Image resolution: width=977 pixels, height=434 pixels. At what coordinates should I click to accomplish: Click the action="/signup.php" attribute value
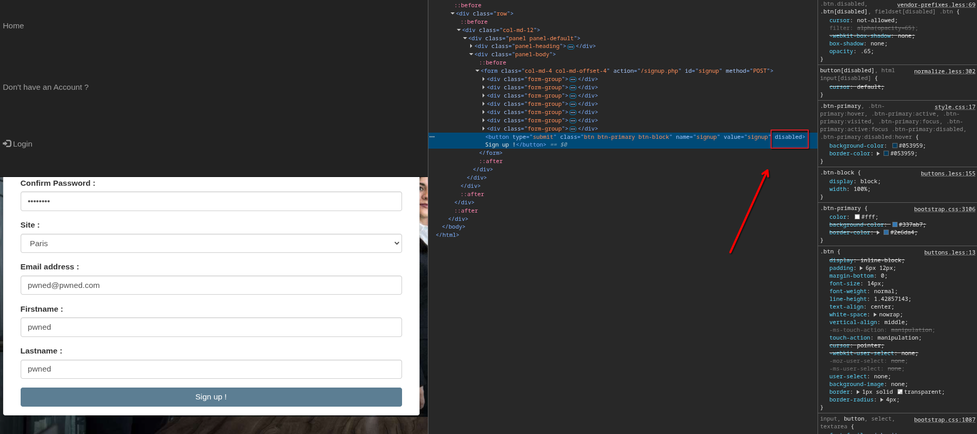point(661,71)
